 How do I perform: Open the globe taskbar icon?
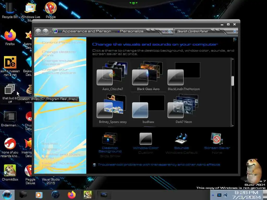pyautogui.click(x=56, y=195)
